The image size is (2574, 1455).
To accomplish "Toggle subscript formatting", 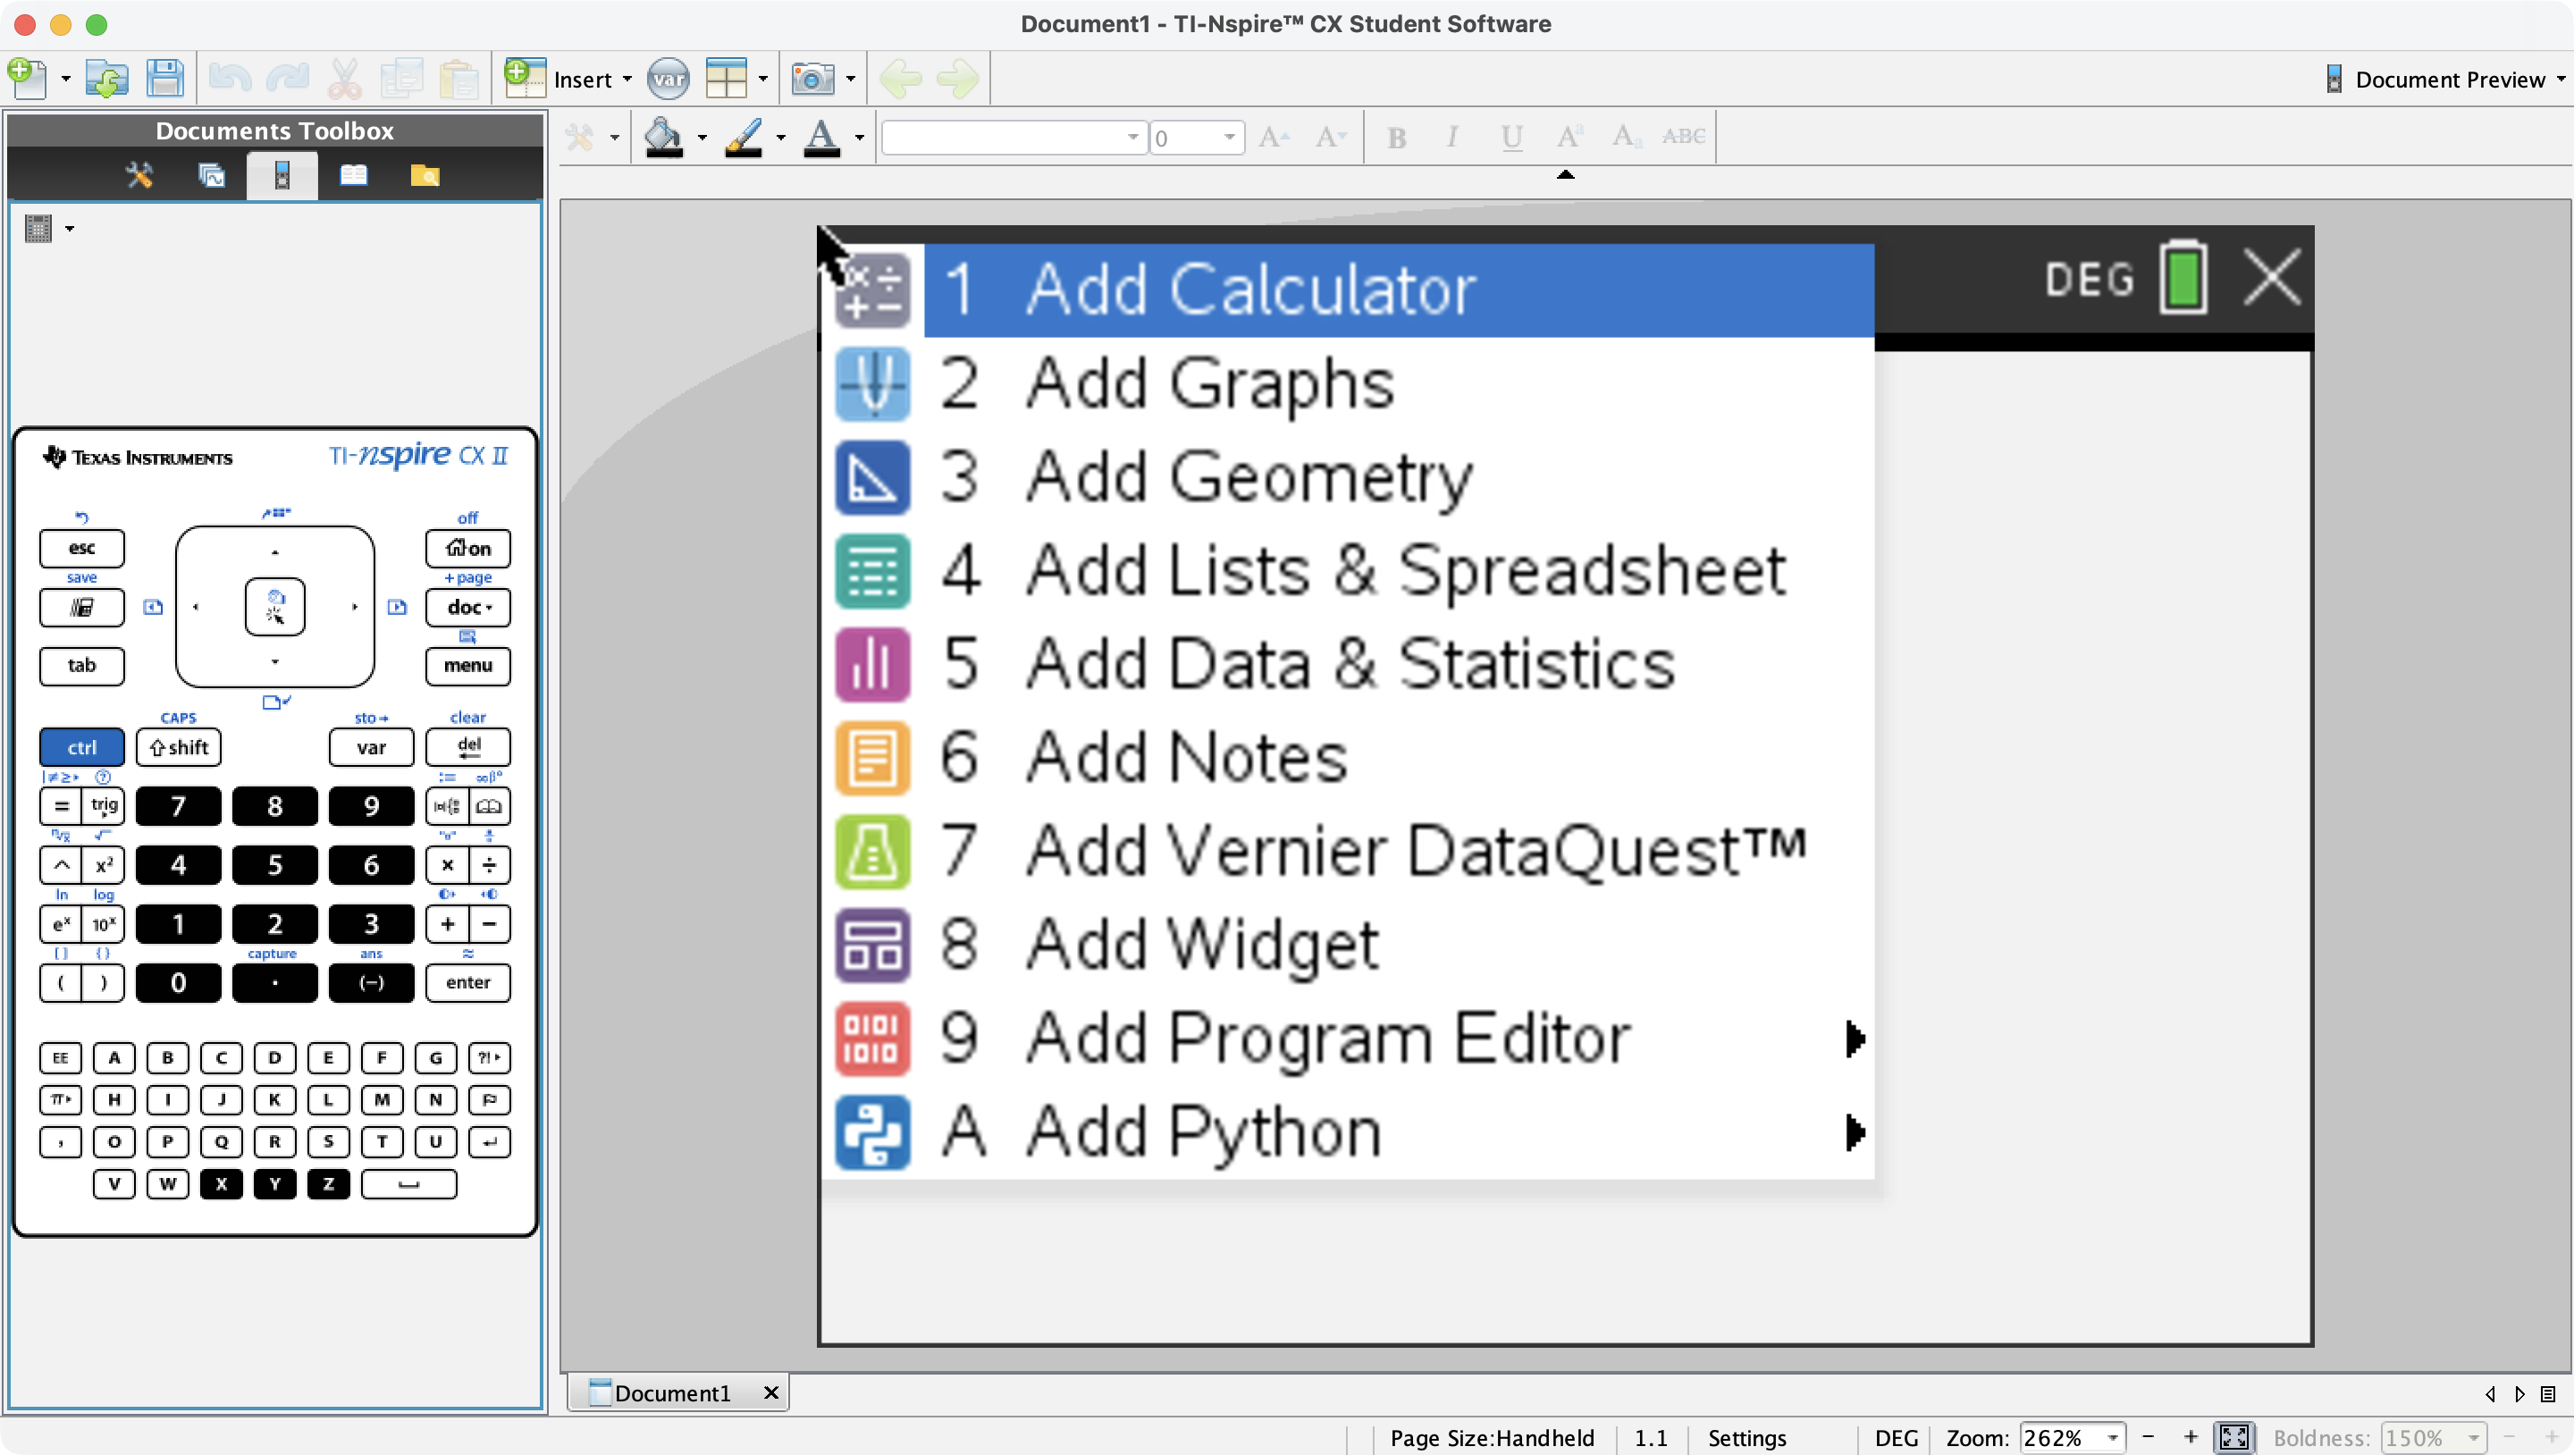I will pyautogui.click(x=1626, y=137).
